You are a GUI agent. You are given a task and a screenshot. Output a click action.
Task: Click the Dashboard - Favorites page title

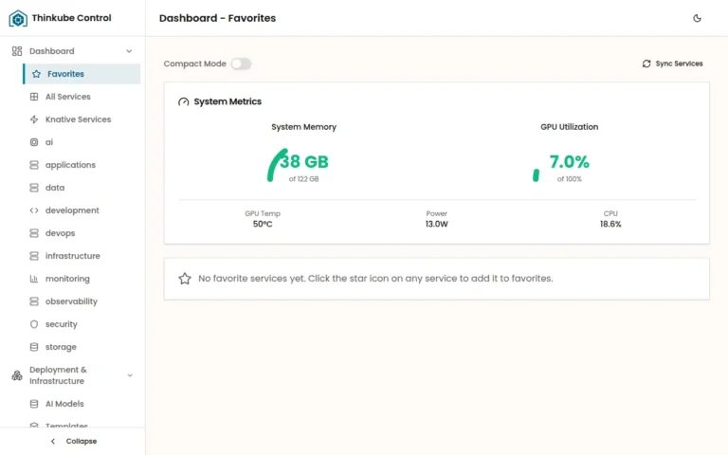217,18
